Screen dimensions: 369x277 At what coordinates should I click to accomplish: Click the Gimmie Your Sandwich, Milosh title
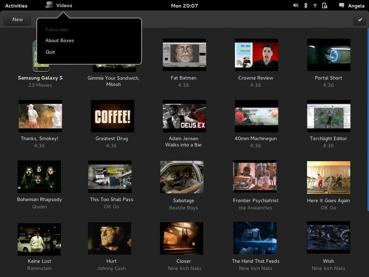(114, 81)
